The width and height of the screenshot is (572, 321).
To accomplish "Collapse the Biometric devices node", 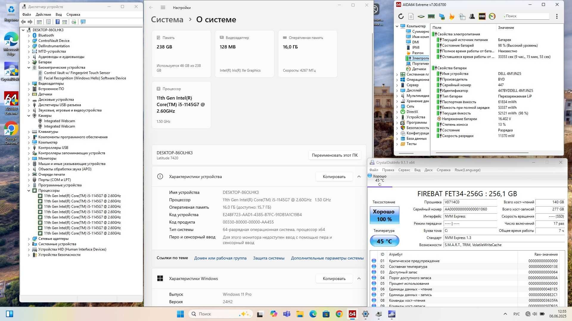I will point(29,67).
